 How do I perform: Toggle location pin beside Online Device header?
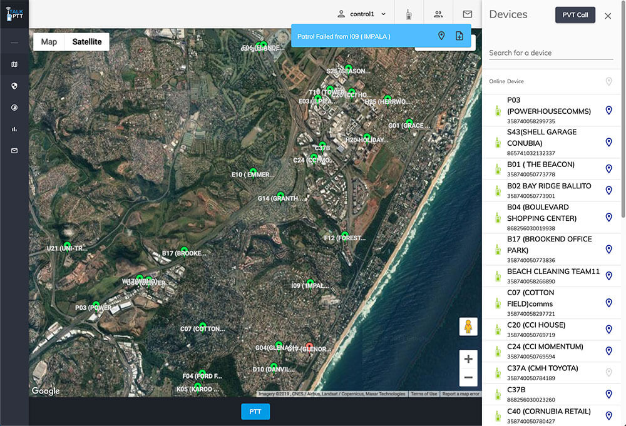[x=608, y=81]
